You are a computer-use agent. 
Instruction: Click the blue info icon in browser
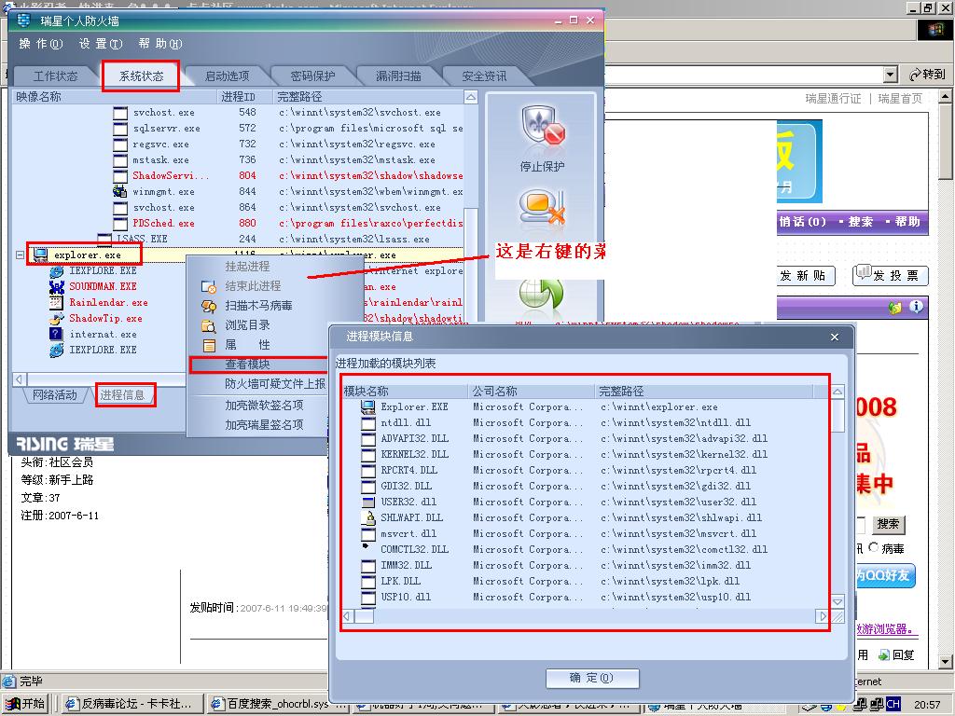[x=916, y=307]
